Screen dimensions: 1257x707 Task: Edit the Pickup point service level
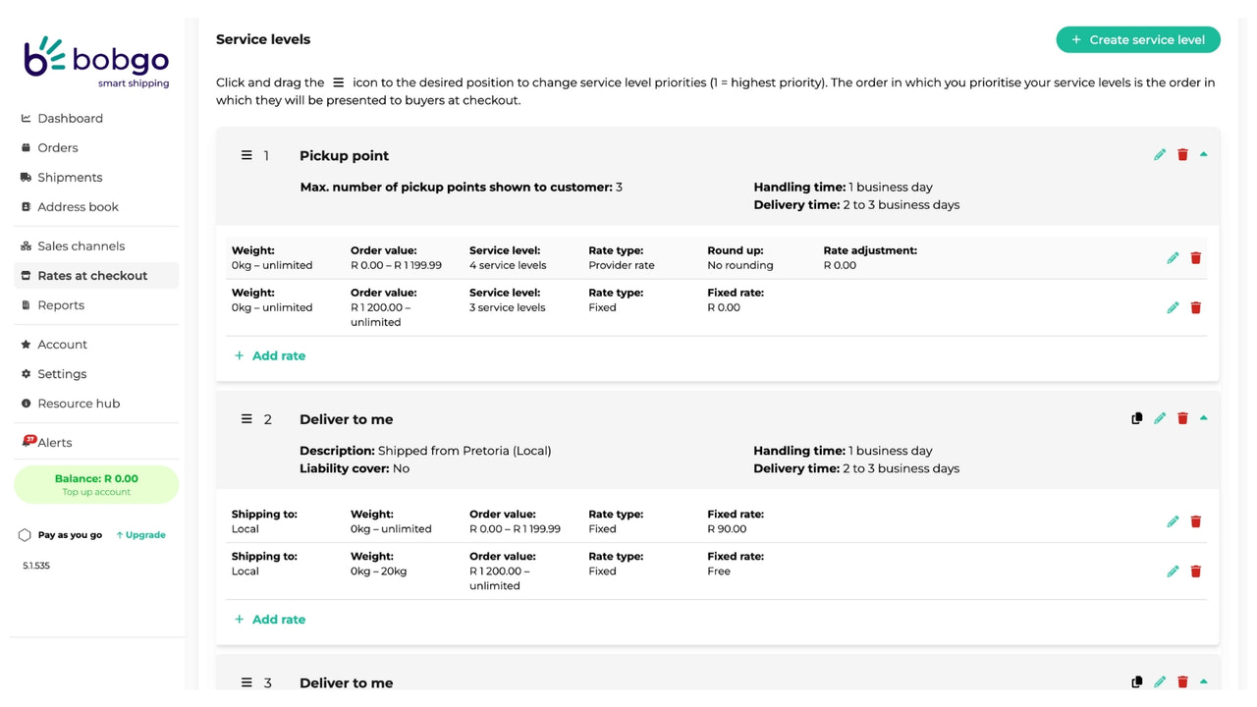pyautogui.click(x=1160, y=155)
